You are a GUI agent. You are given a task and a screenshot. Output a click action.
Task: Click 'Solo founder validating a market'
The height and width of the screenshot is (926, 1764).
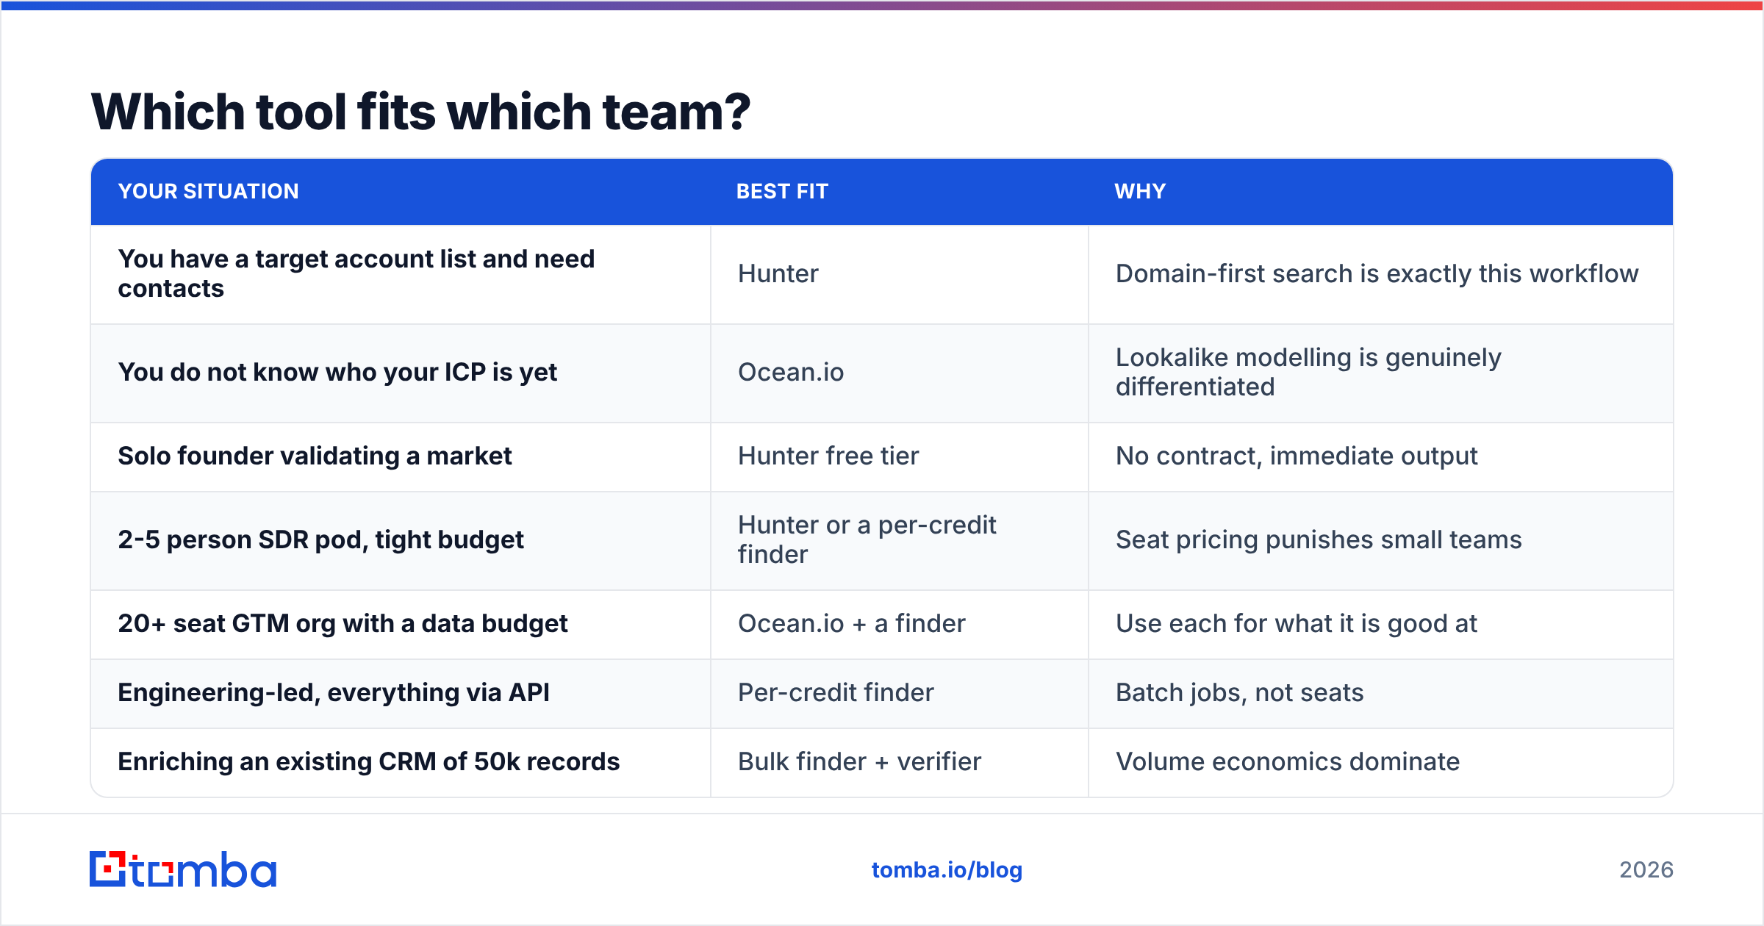315,456
